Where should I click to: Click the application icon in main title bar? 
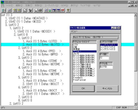[2, 2]
